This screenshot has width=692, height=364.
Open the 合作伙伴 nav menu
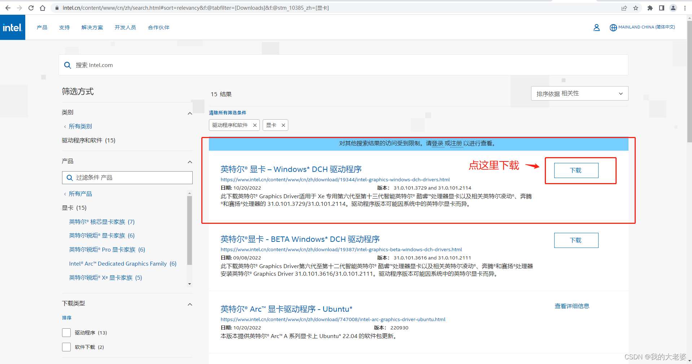[x=159, y=27]
